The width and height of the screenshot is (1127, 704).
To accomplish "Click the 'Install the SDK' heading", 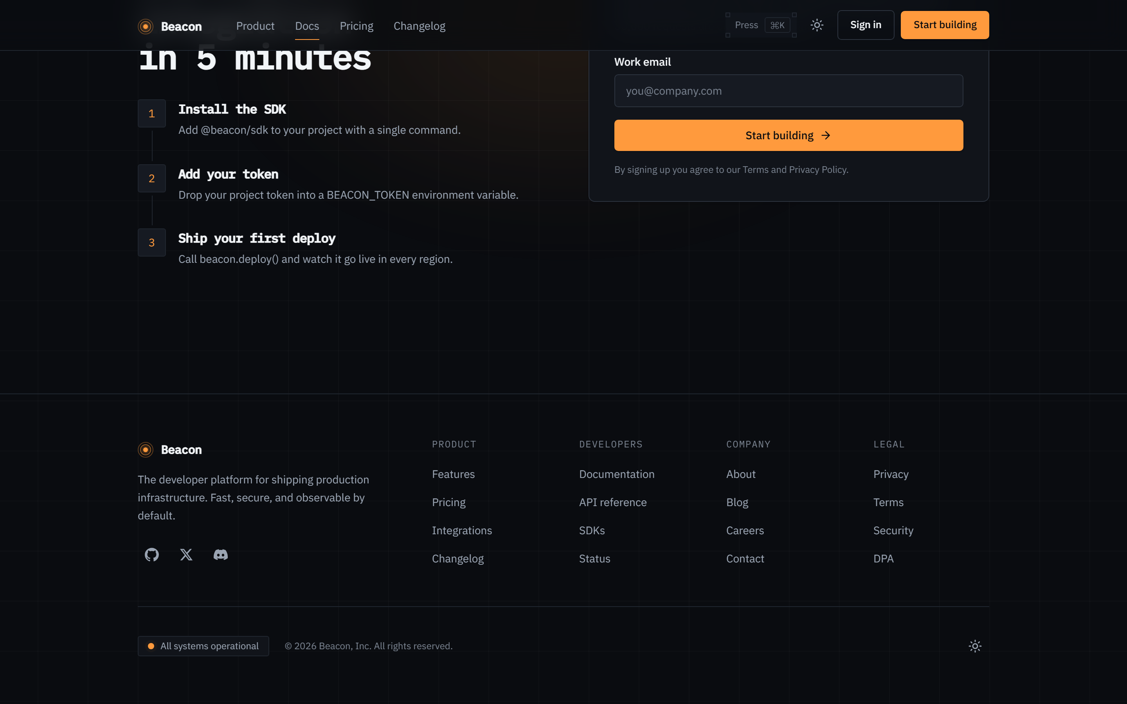I will click(232, 110).
